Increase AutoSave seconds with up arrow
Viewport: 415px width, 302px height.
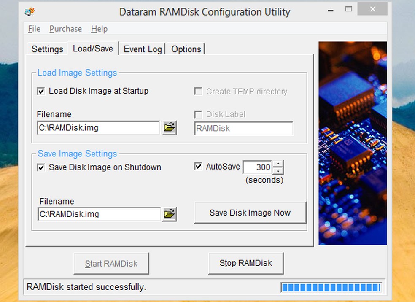pos(278,164)
